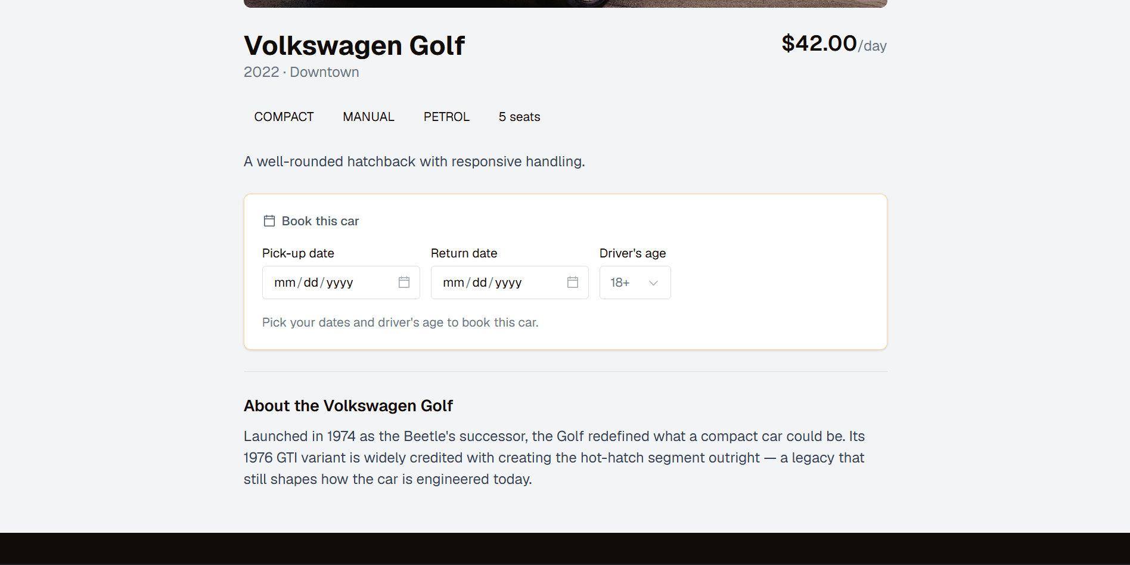The height and width of the screenshot is (565, 1130).
Task: Click the Return date label
Action: (464, 253)
